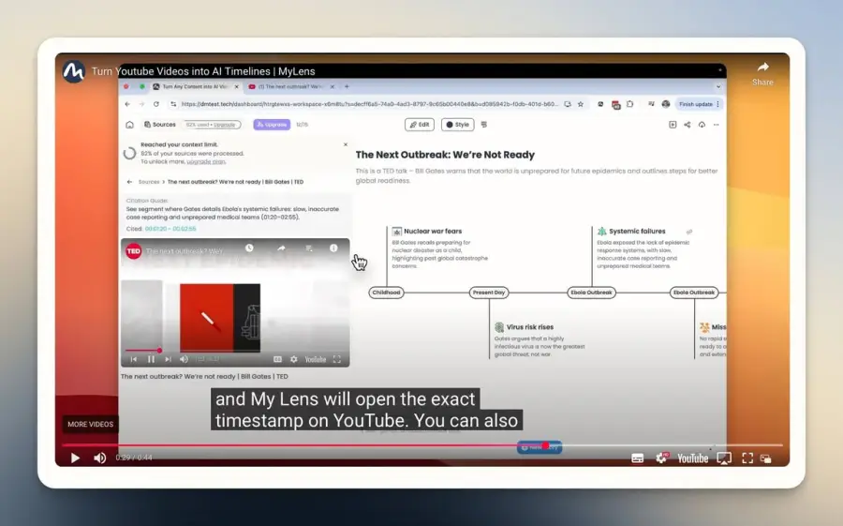
Task: Click the MORE VIDEOS button
Action: (x=90, y=424)
